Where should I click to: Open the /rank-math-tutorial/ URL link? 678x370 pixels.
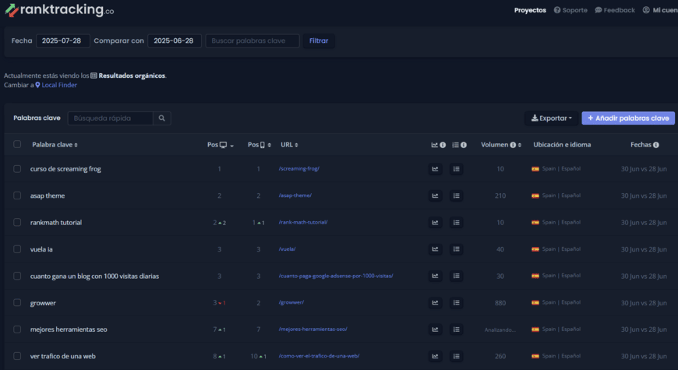(x=303, y=223)
